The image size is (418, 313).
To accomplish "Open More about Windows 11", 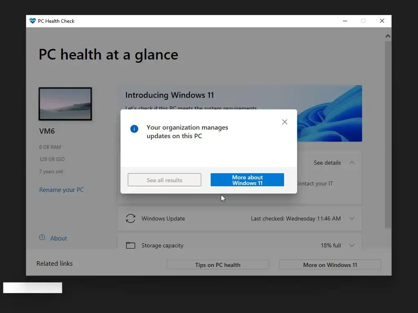I will point(247,180).
